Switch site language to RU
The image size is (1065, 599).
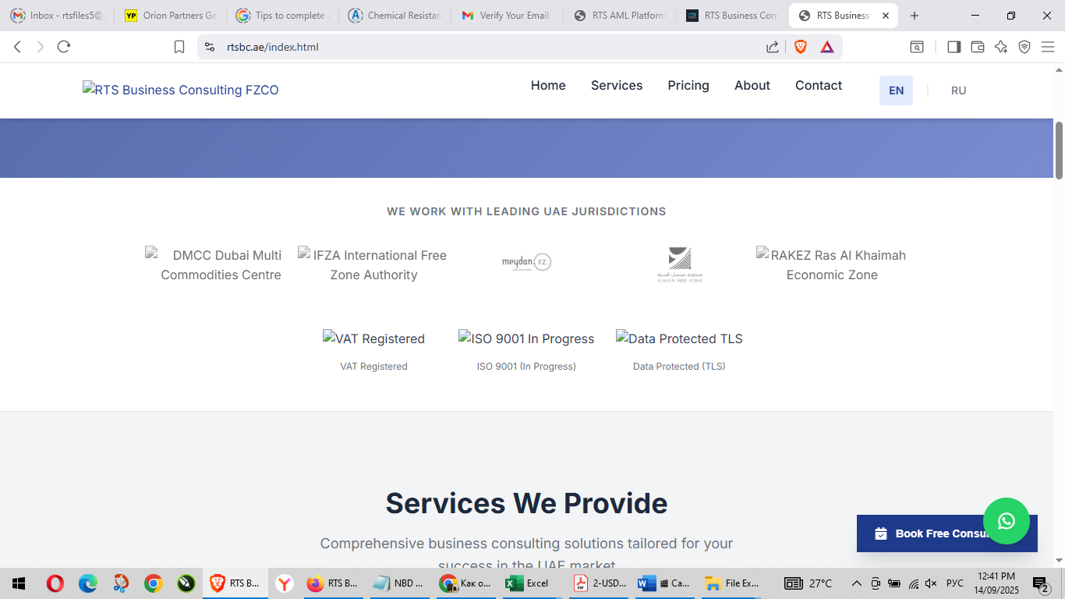point(958,90)
